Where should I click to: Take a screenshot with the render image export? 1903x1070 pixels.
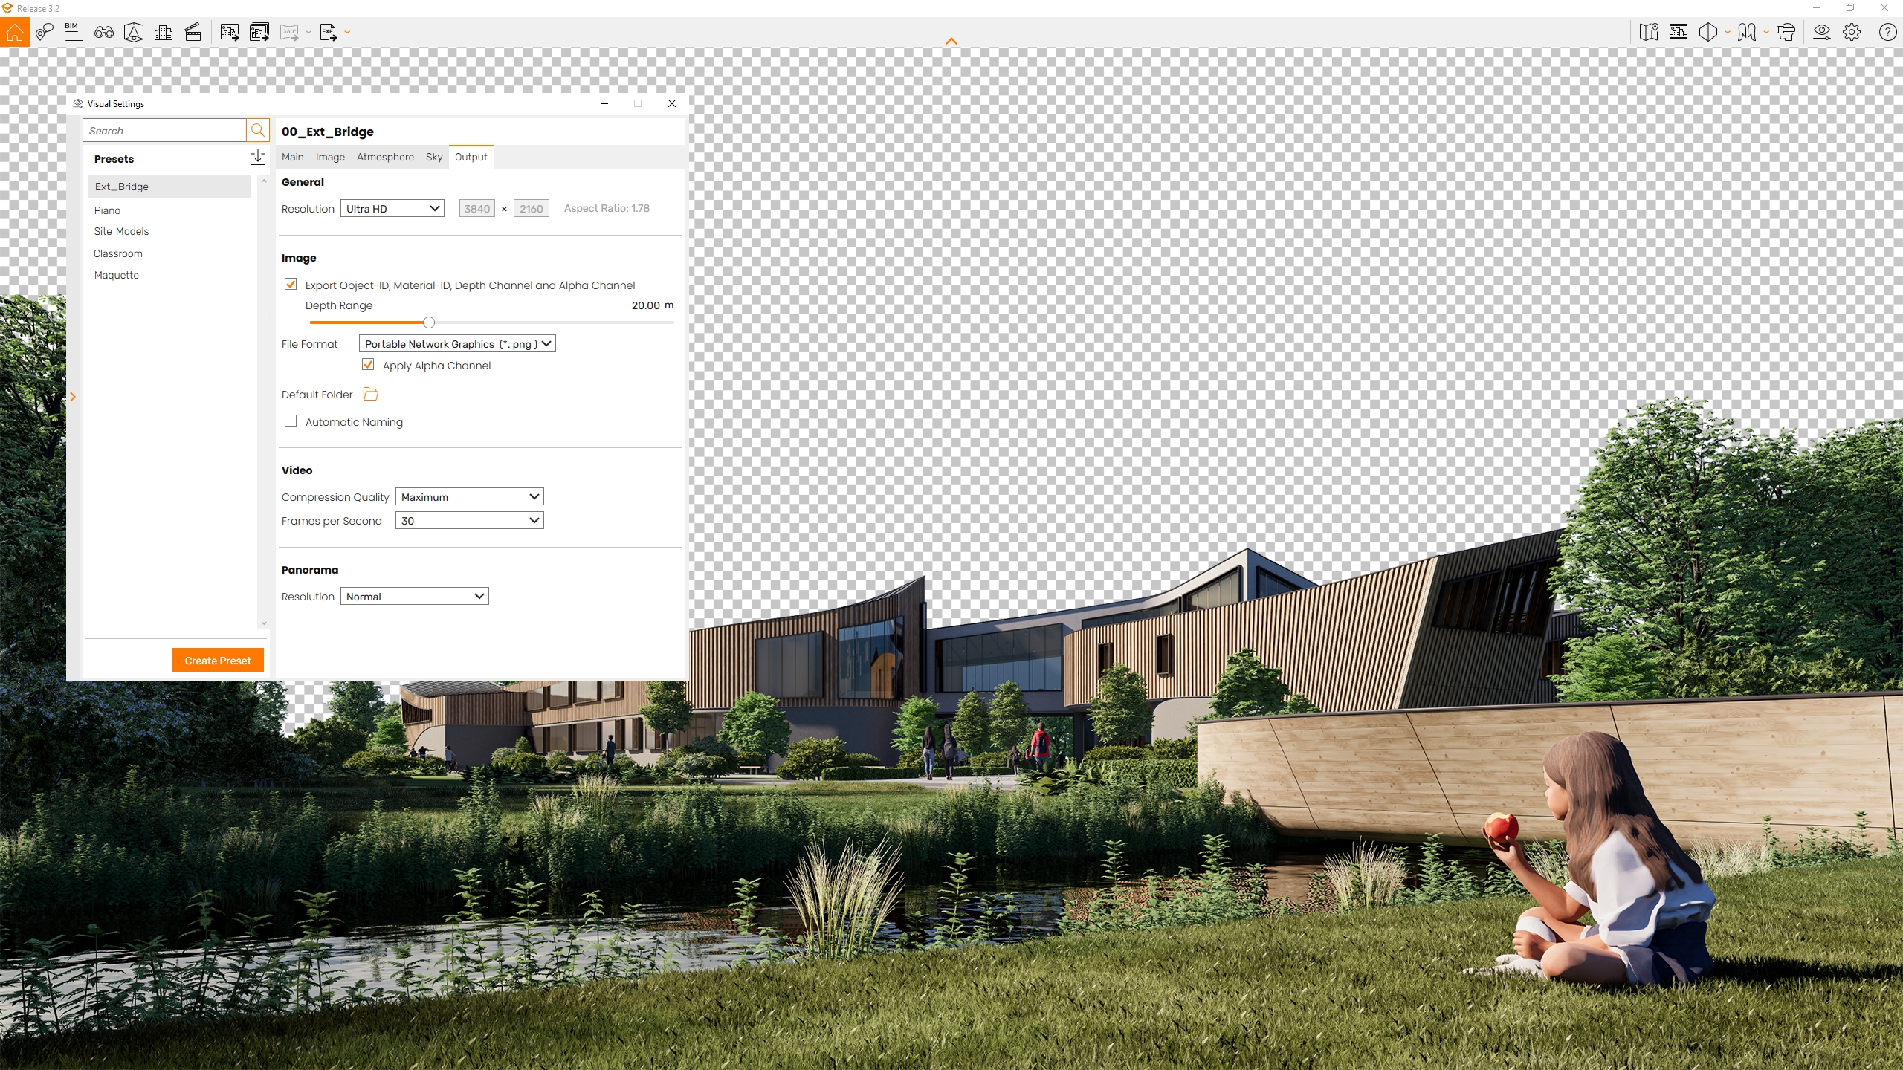pyautogui.click(x=228, y=32)
